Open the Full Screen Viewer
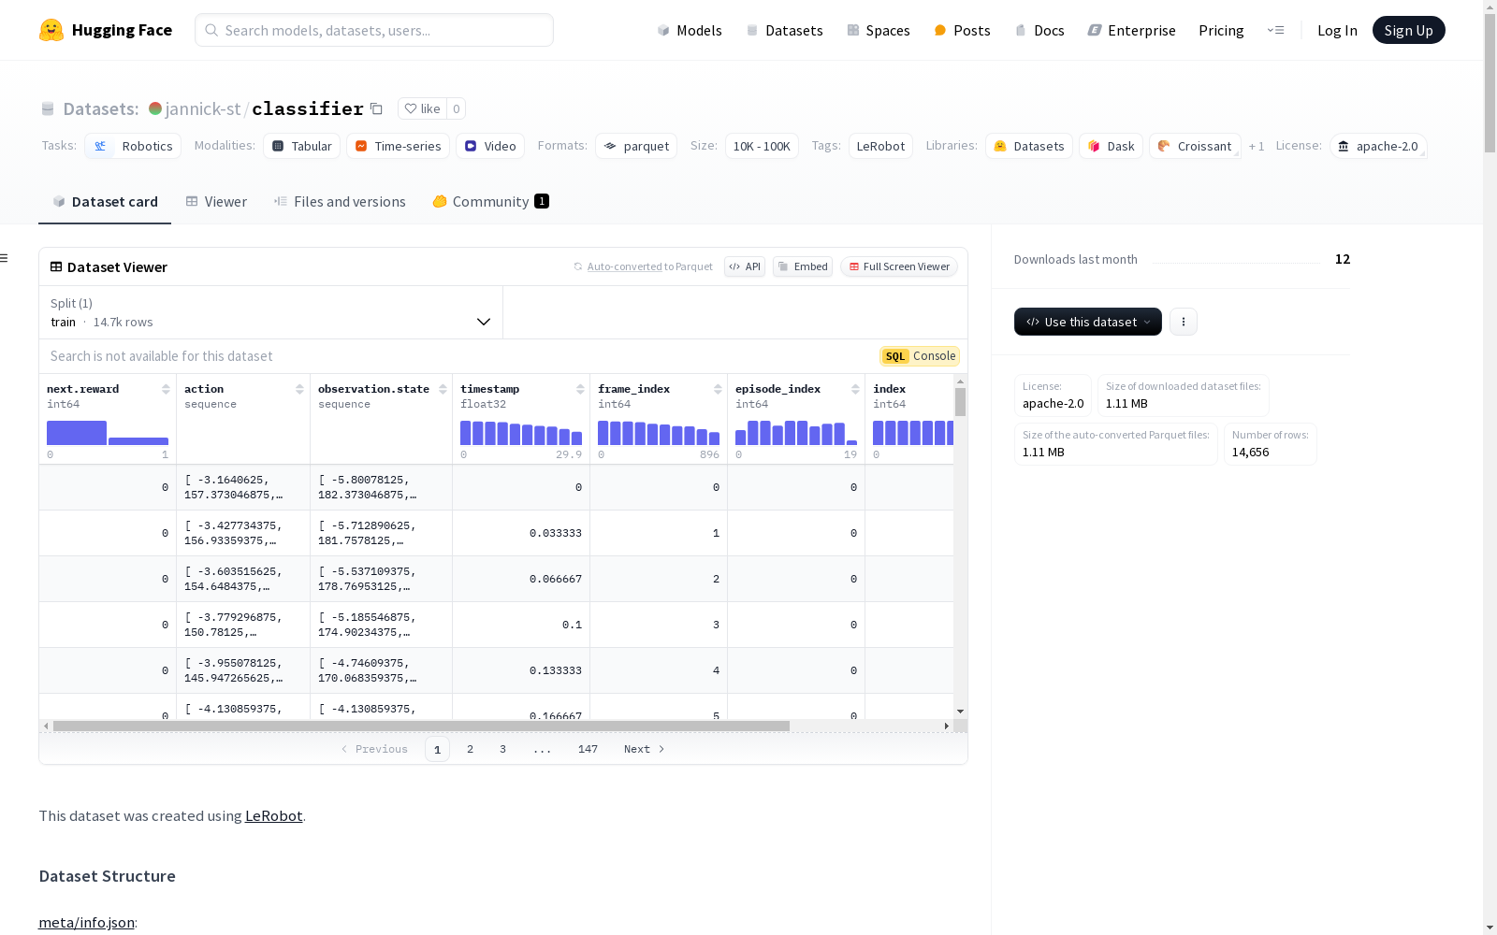The width and height of the screenshot is (1497, 935). [899, 266]
